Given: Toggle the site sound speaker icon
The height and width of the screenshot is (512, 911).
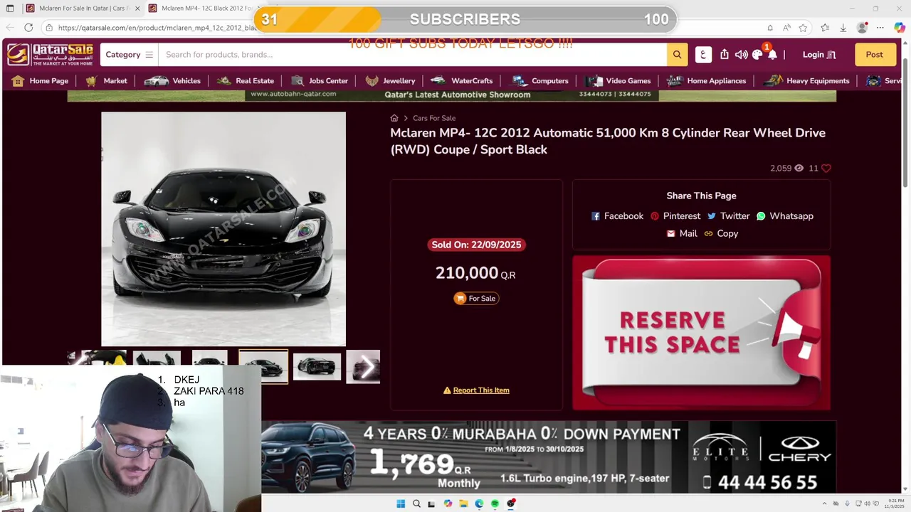Looking at the screenshot, I should click(x=741, y=55).
